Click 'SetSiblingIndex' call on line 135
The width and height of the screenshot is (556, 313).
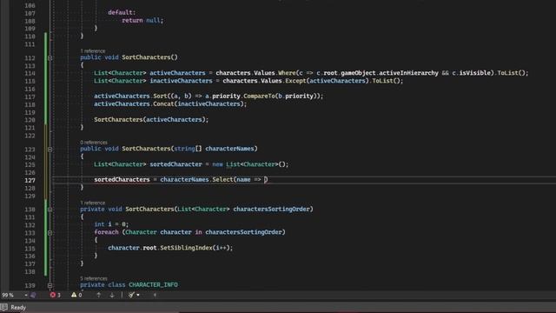(186, 248)
